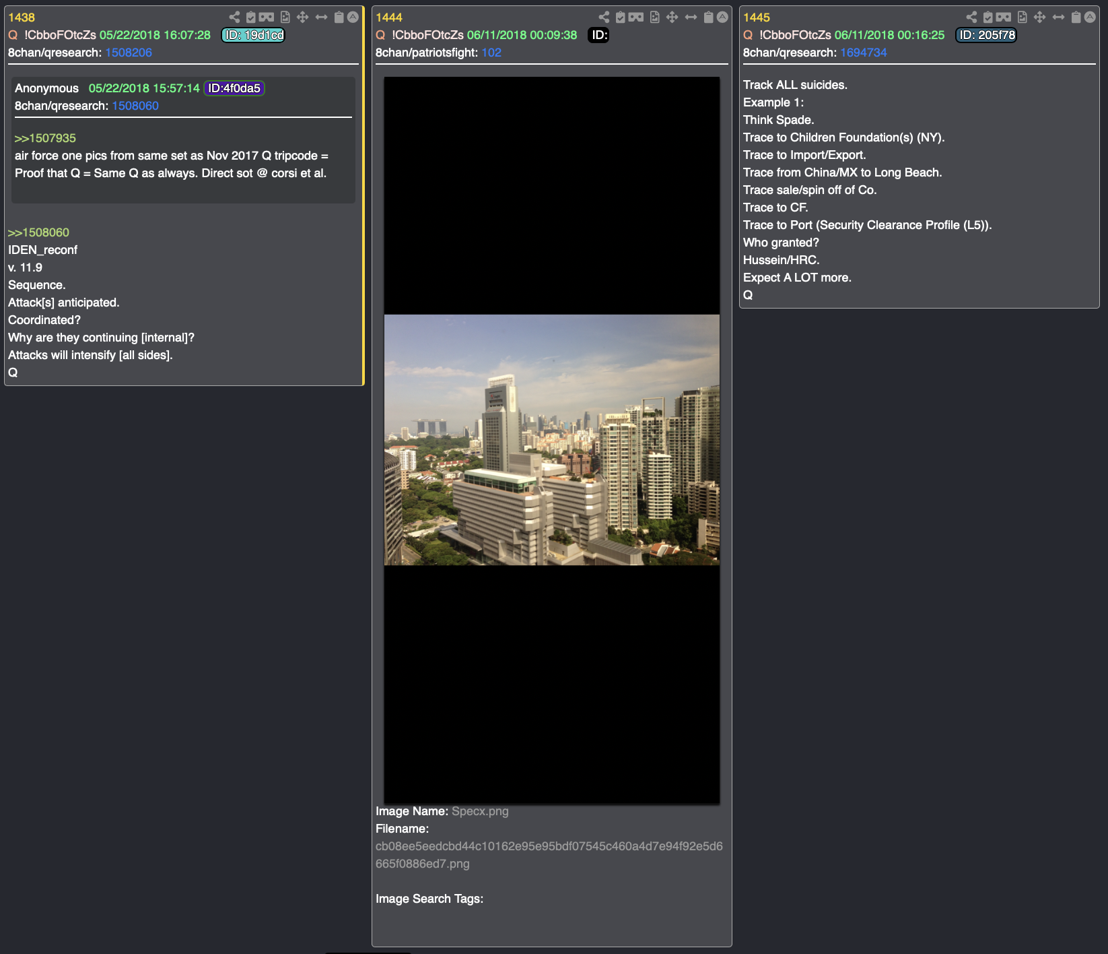The image size is (1108, 954).
Task: Click the Anonymous poster name in quoted post
Action: pos(46,88)
